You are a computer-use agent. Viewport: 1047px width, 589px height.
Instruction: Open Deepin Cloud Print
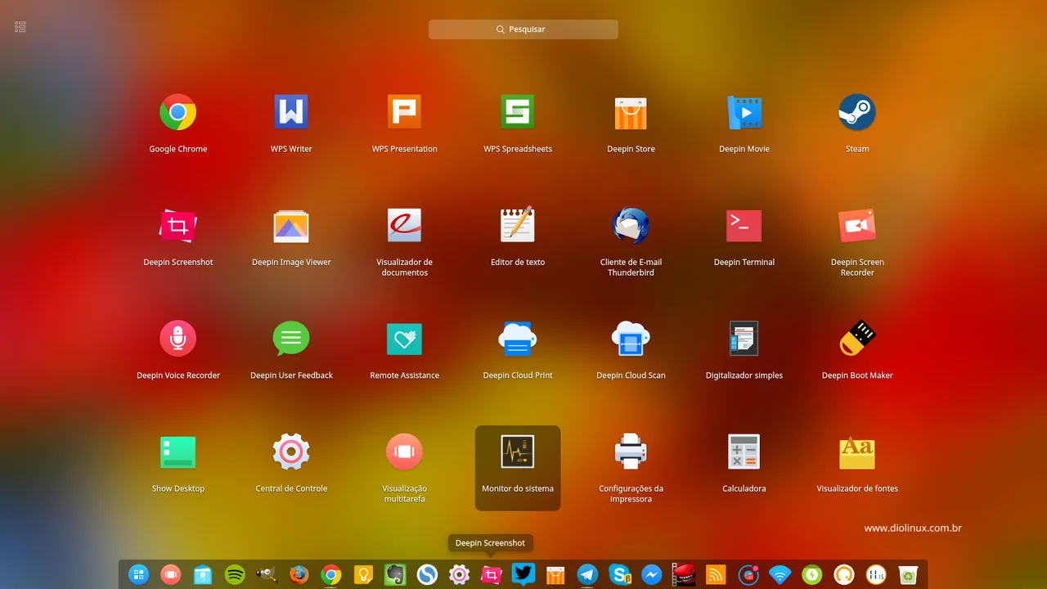point(518,339)
